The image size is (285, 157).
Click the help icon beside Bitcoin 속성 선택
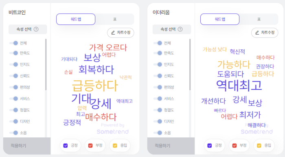click(x=36, y=29)
